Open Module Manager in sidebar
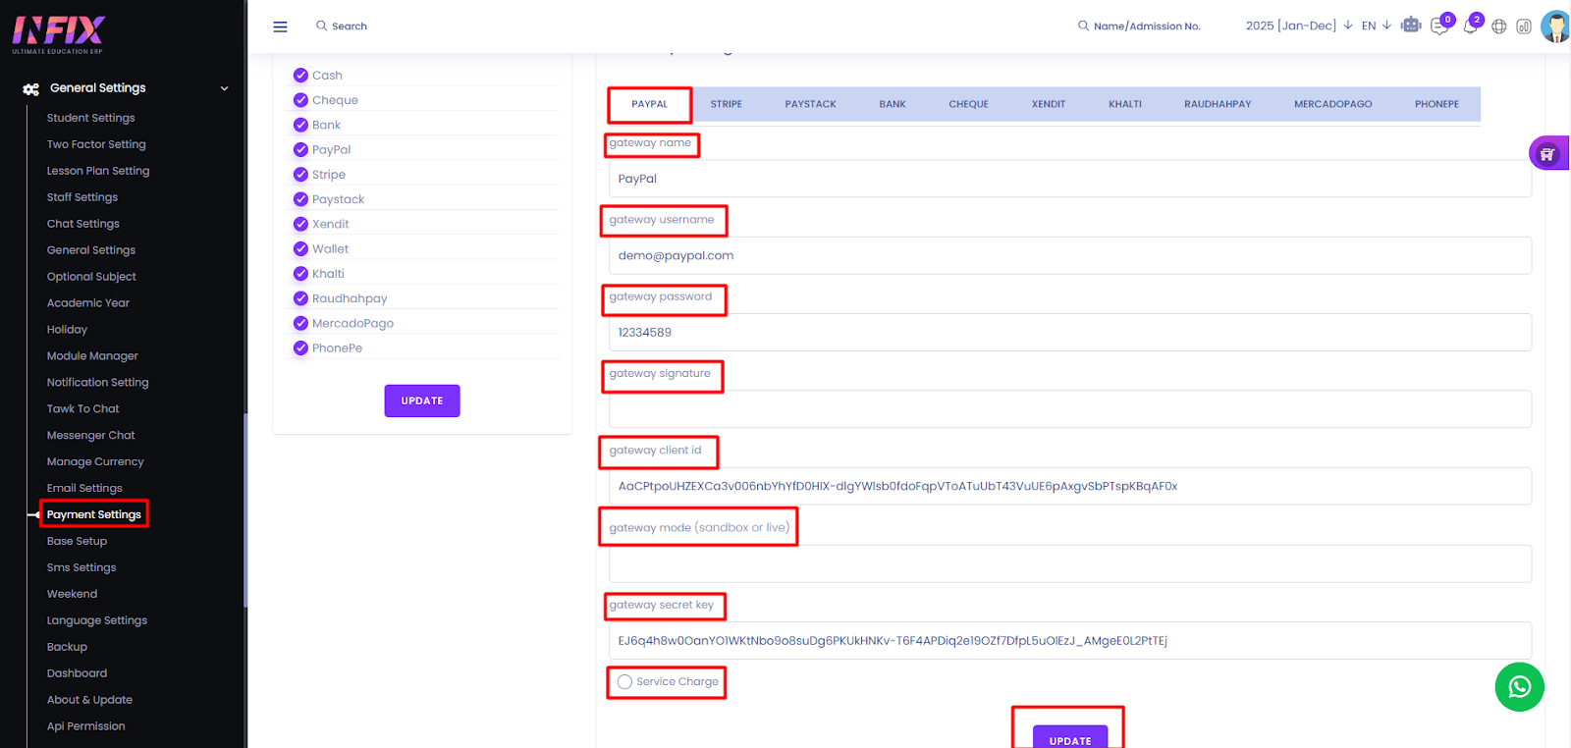The image size is (1571, 748). tap(92, 356)
